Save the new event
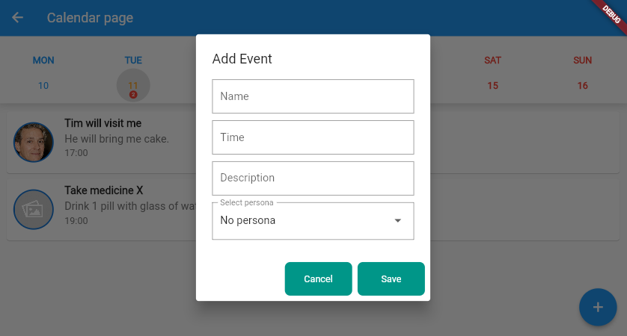The image size is (627, 336). point(391,279)
